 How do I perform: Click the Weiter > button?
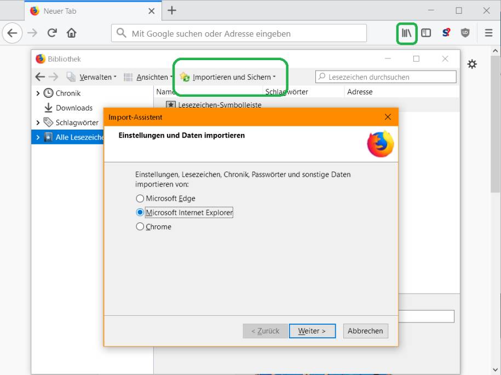(x=312, y=331)
